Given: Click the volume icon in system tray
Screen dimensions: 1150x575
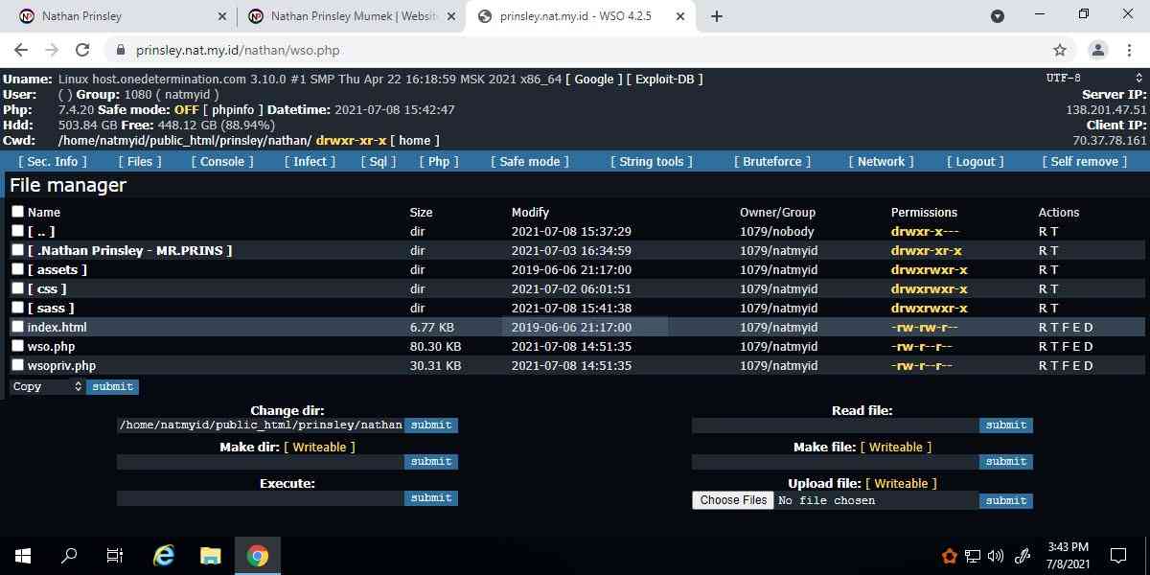Looking at the screenshot, I should coord(996,555).
